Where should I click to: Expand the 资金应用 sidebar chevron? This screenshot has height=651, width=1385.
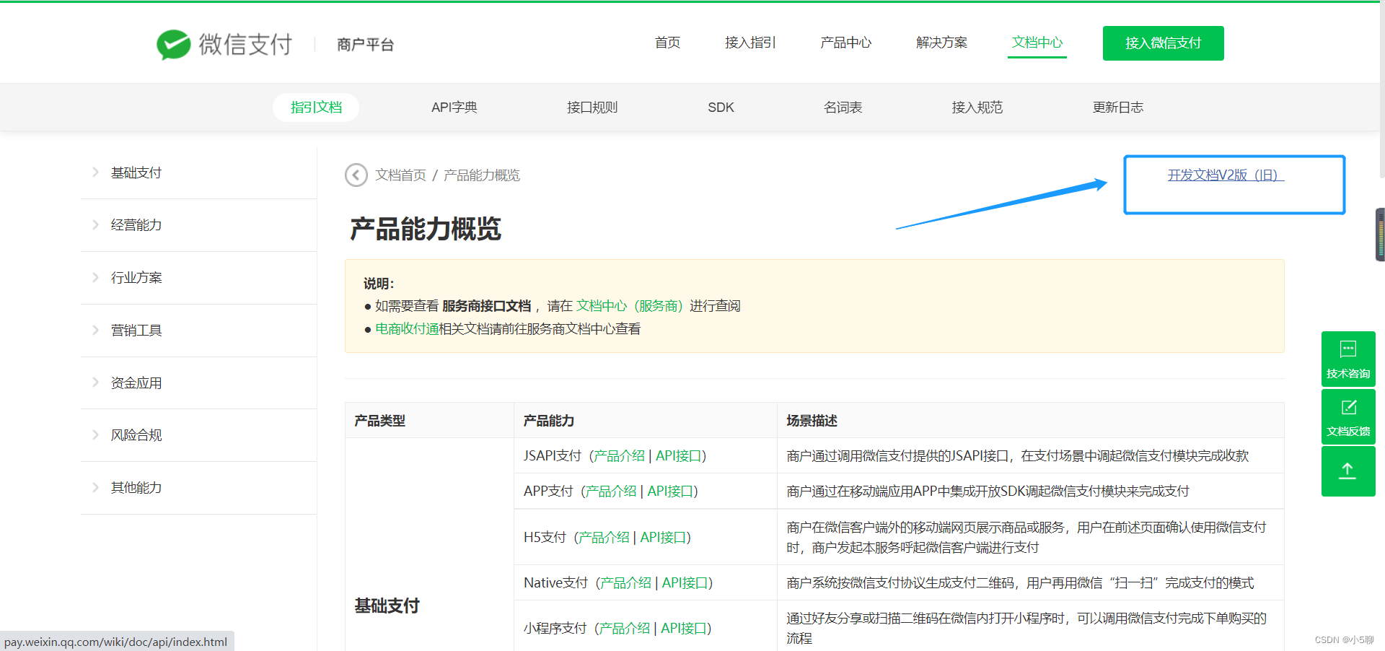[95, 383]
